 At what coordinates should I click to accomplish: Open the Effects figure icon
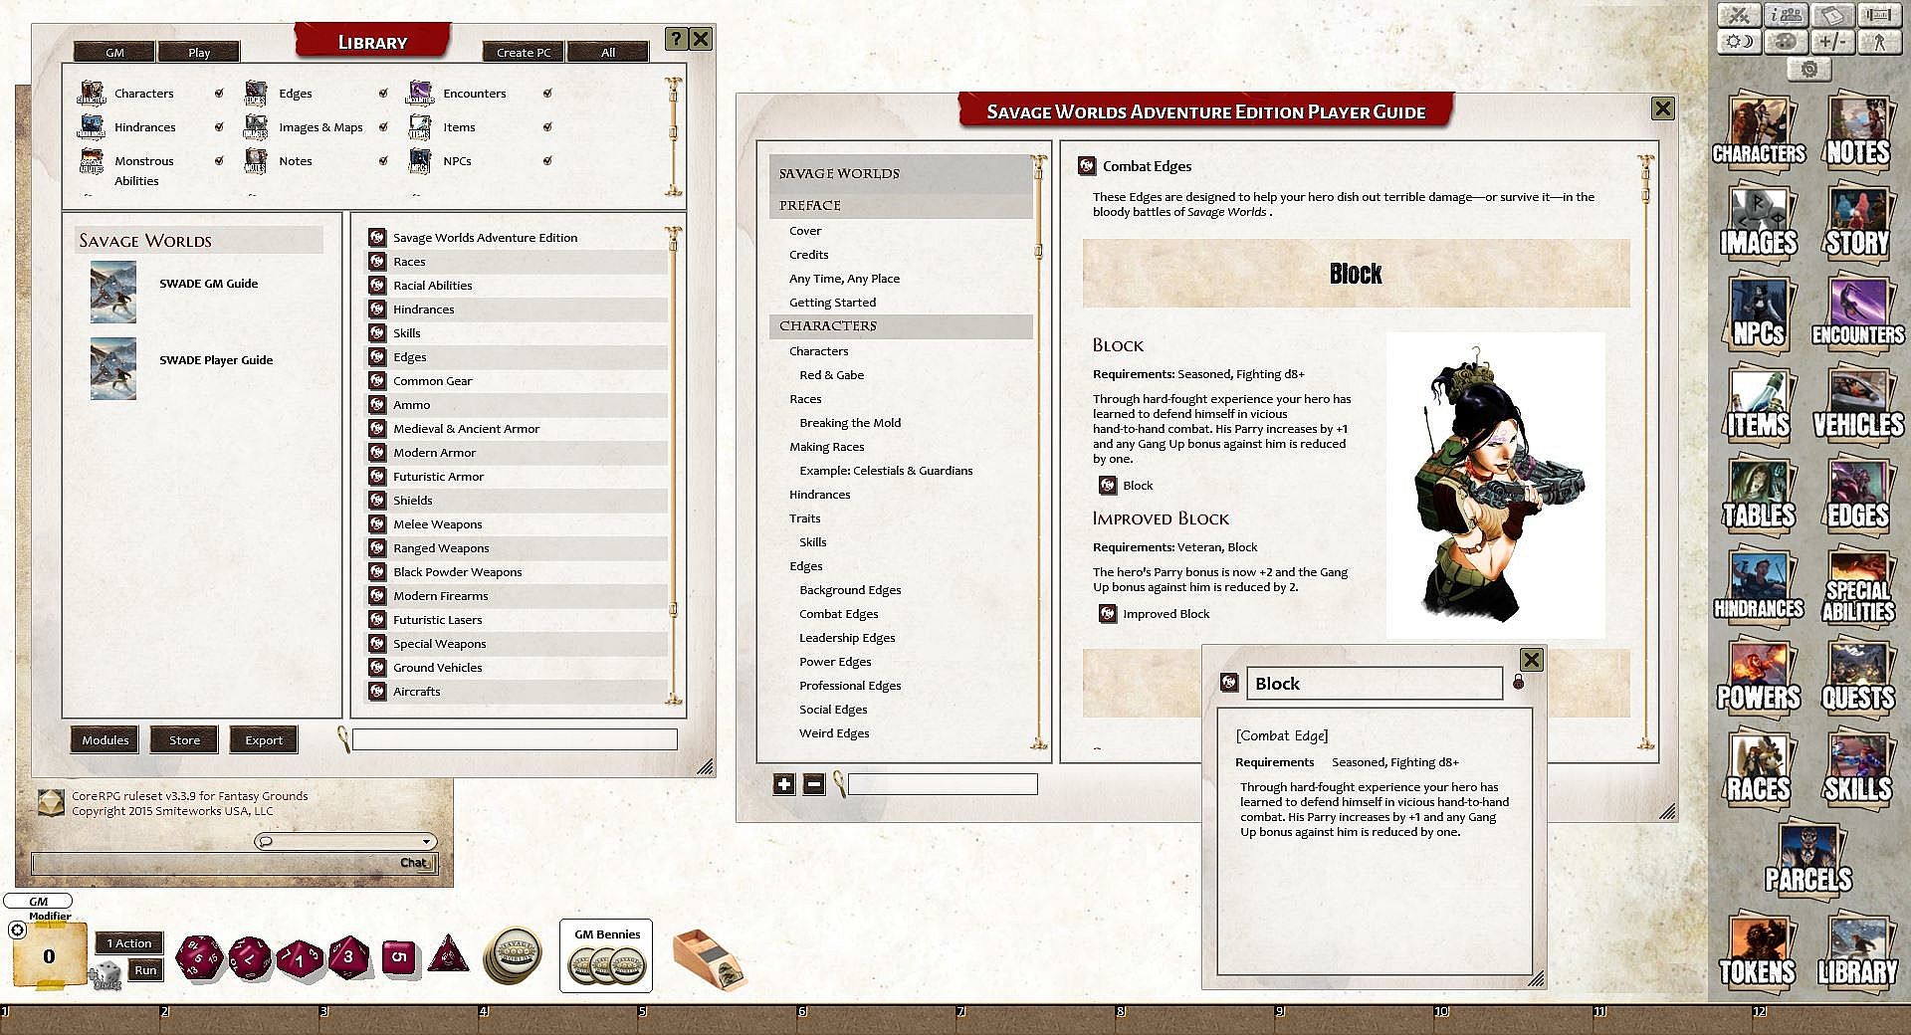pyautogui.click(x=1879, y=42)
